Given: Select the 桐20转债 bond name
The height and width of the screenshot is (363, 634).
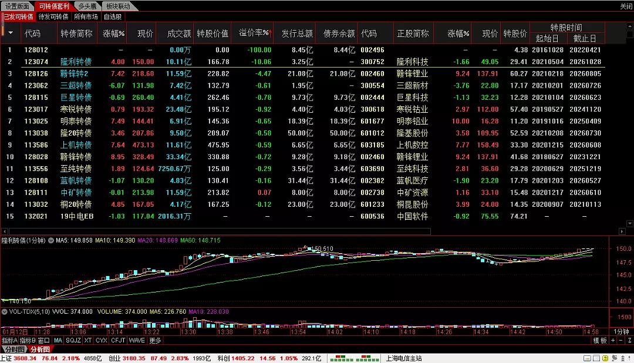Looking at the screenshot, I should pyautogui.click(x=76, y=204).
